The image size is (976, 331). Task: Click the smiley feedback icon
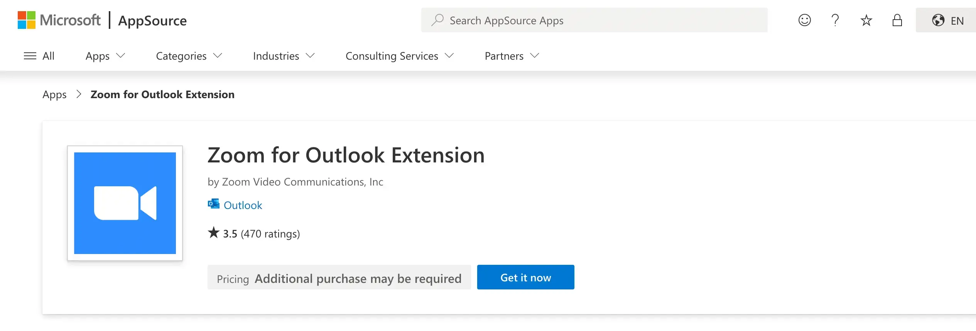point(804,20)
